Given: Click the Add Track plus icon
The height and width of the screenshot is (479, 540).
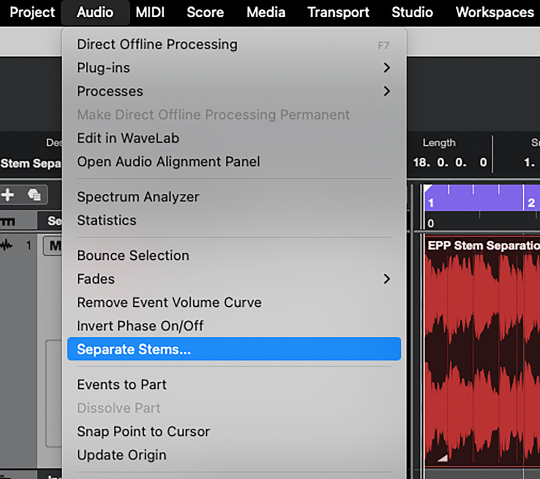Looking at the screenshot, I should tap(8, 194).
